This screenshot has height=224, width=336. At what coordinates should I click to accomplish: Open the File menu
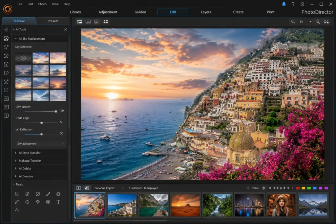pos(20,4)
